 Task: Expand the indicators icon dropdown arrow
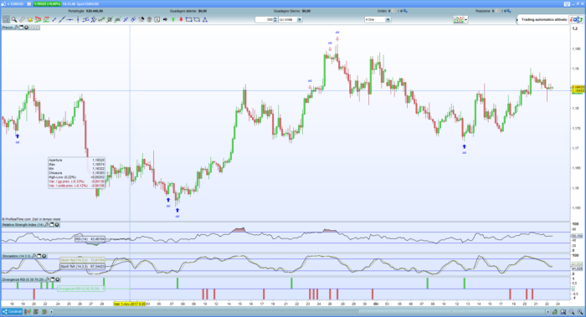pos(465,20)
